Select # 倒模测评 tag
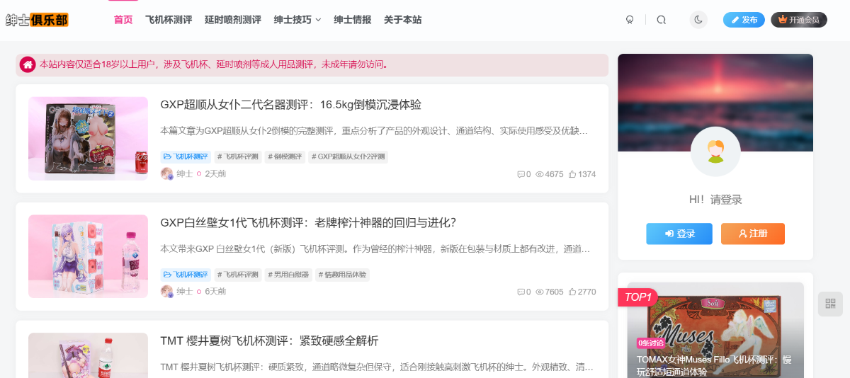 (x=285, y=156)
